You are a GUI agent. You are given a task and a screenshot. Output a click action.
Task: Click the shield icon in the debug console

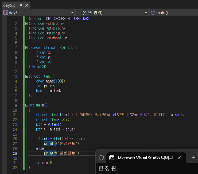tap(101, 158)
